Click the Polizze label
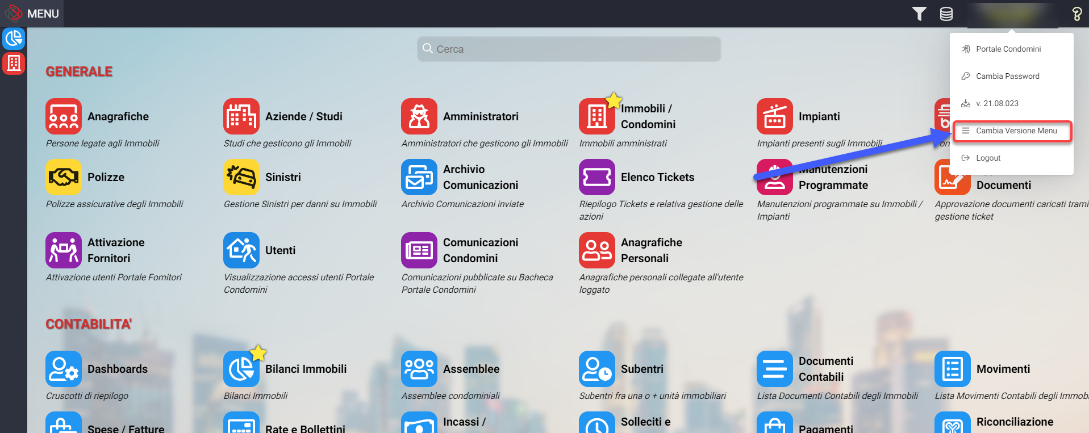This screenshot has height=433, width=1089. click(106, 177)
